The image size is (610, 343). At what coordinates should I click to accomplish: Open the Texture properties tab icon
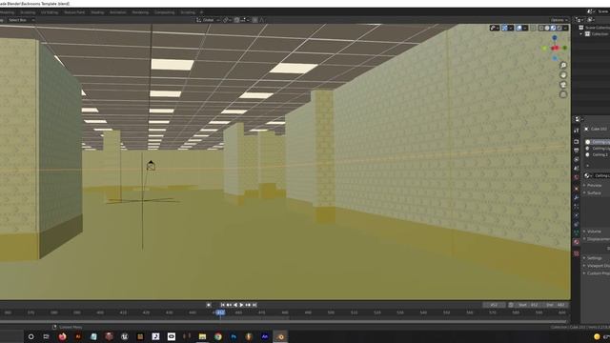(576, 253)
